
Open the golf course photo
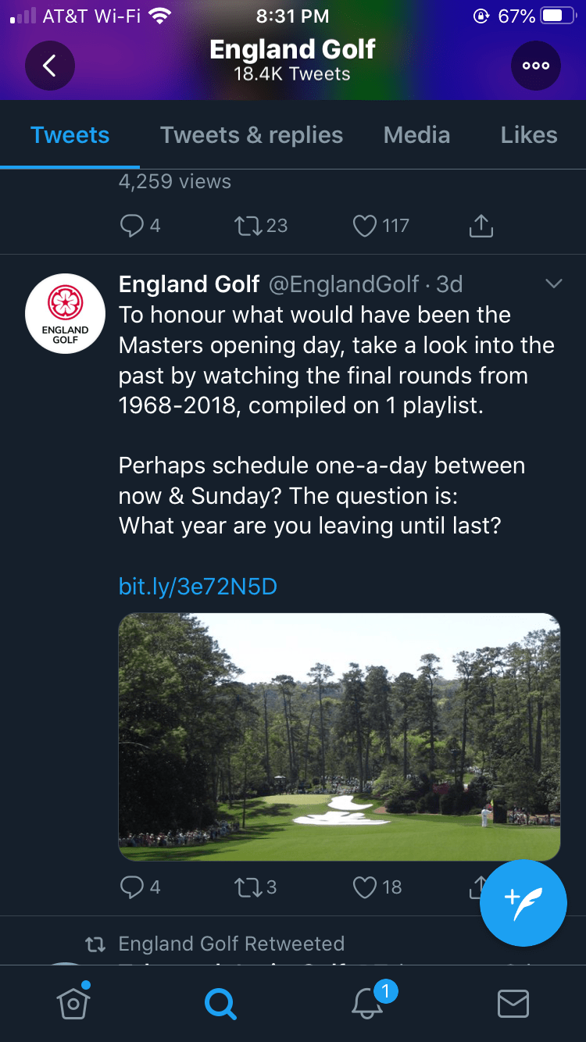(x=339, y=737)
